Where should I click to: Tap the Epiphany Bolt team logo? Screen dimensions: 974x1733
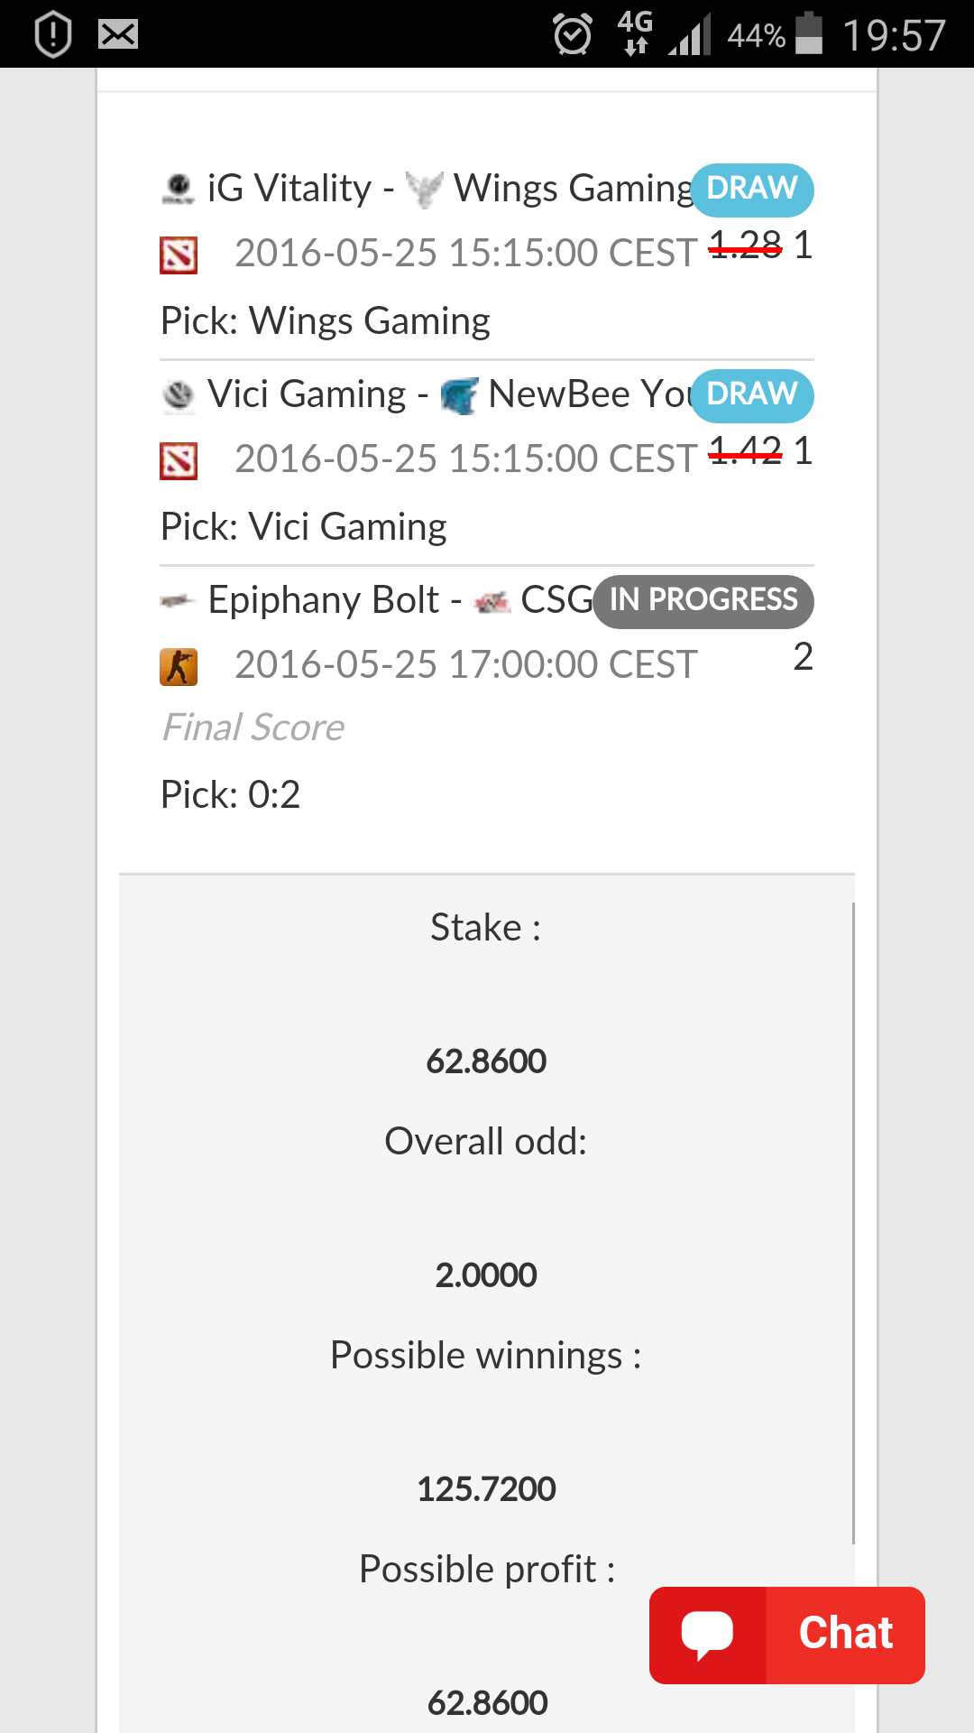coord(178,601)
